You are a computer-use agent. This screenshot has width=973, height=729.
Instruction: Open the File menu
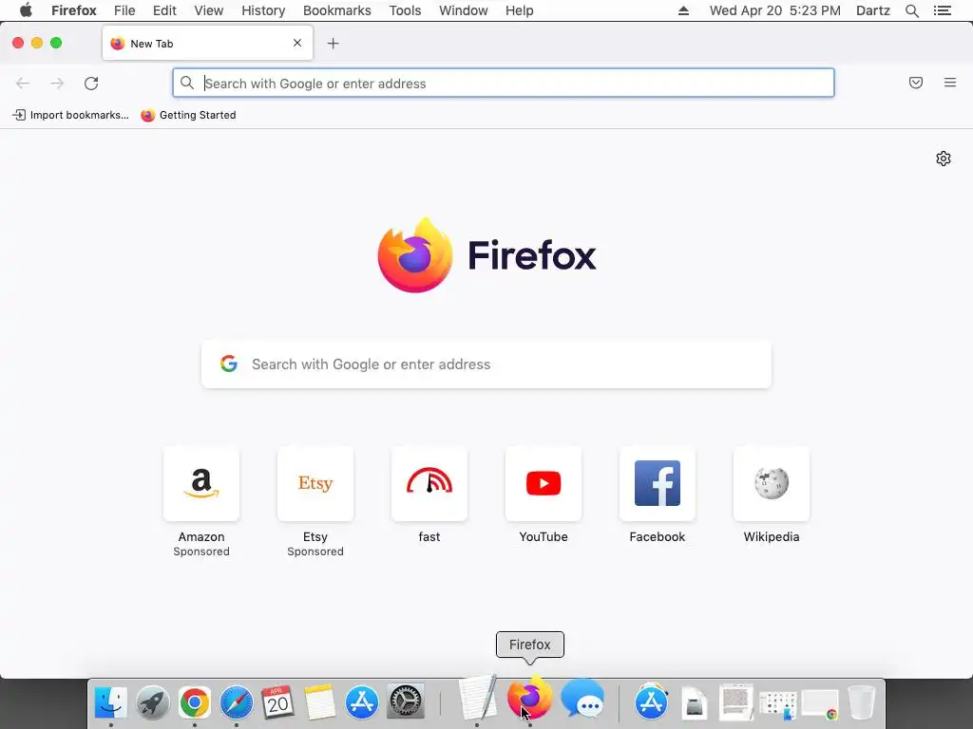coord(124,10)
